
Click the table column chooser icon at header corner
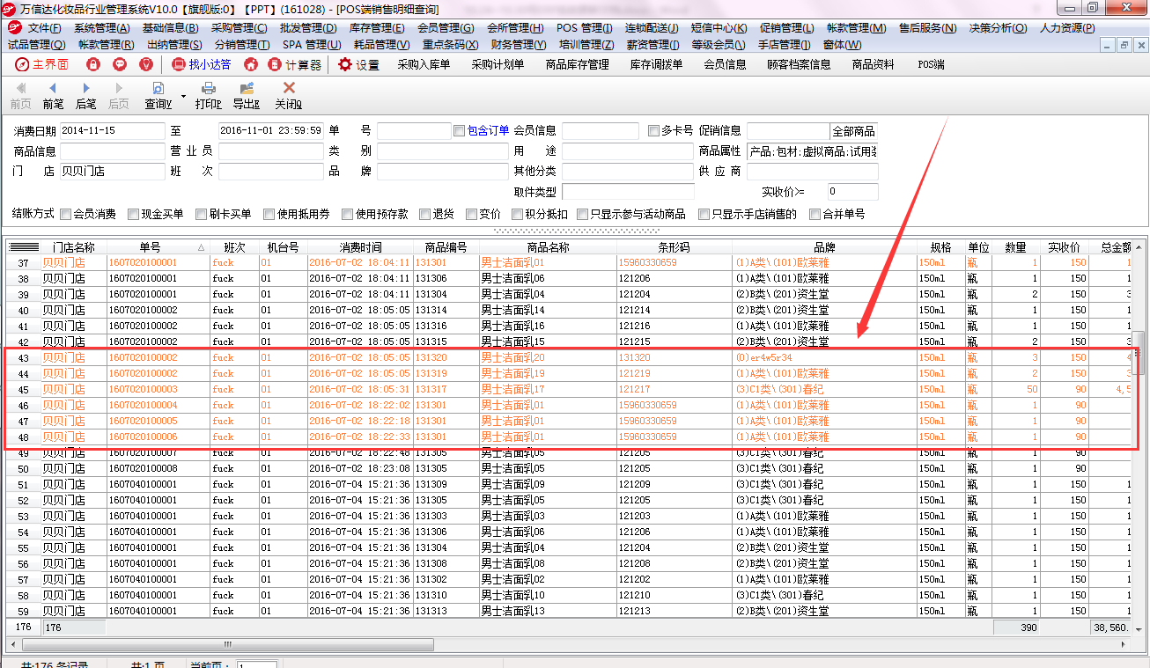click(24, 247)
